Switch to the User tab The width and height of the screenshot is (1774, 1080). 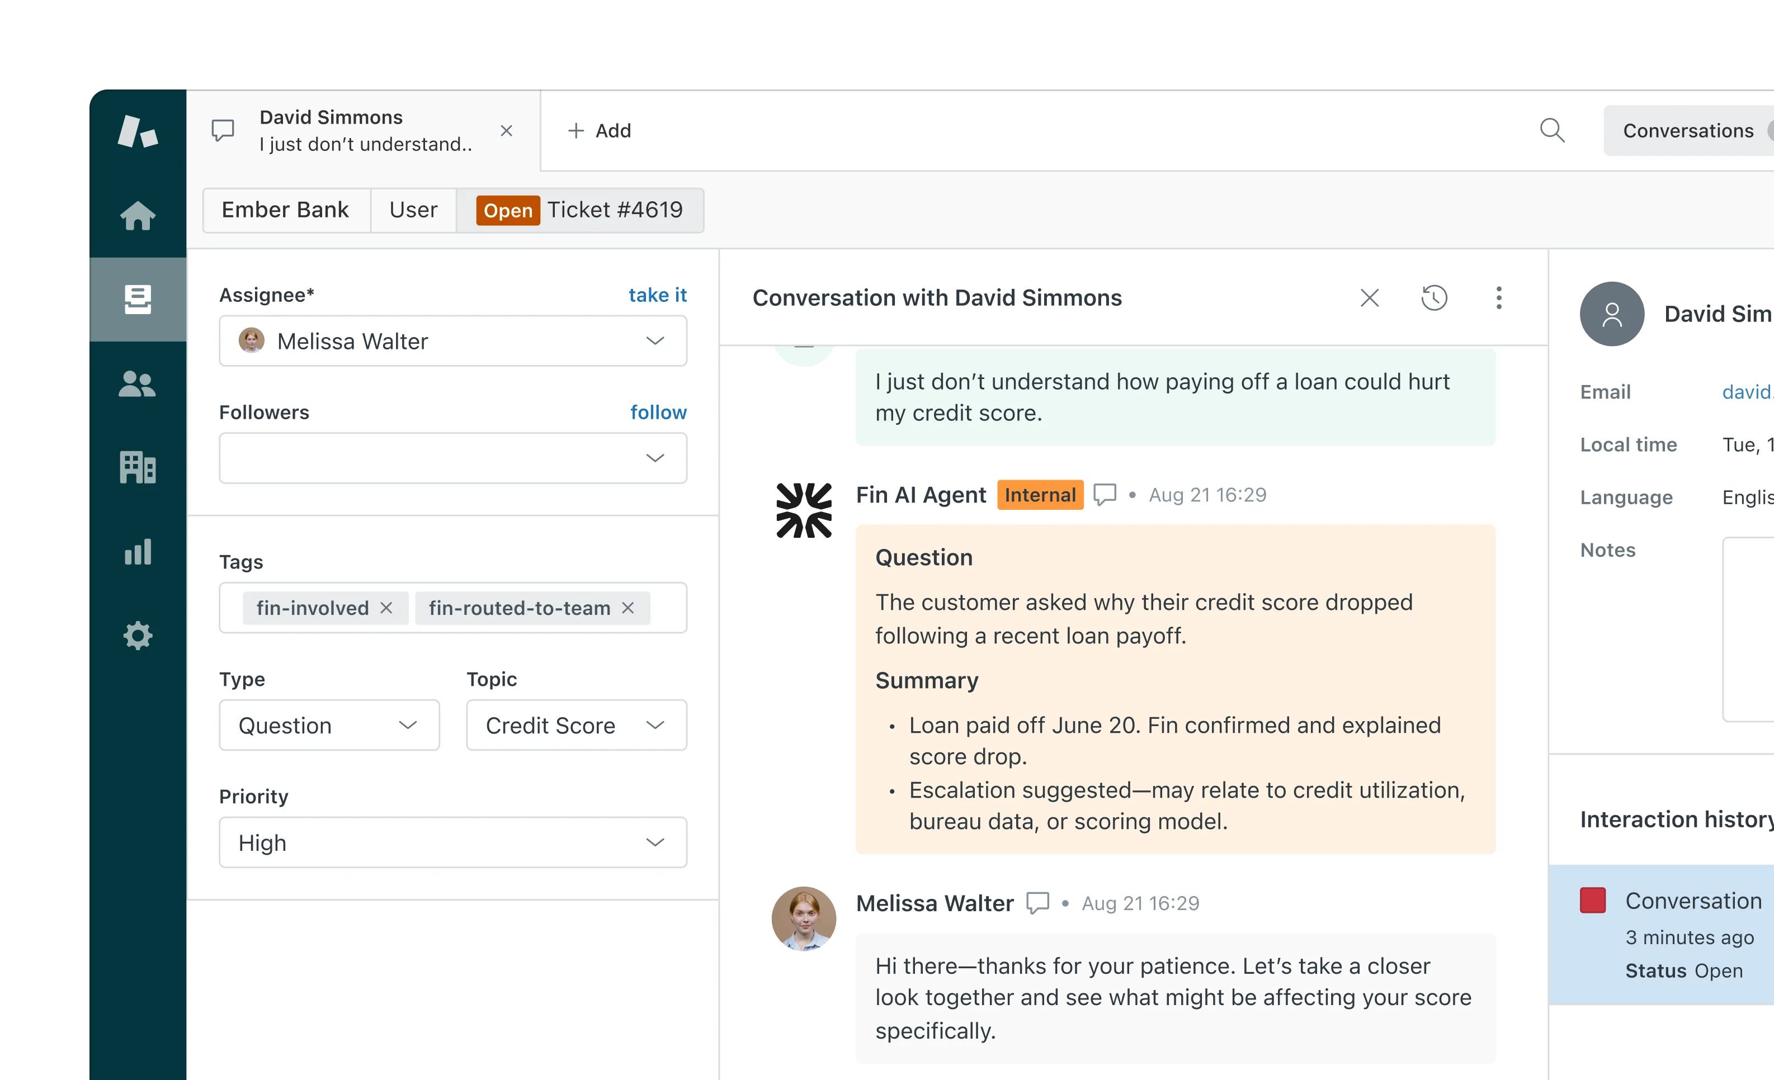413,210
